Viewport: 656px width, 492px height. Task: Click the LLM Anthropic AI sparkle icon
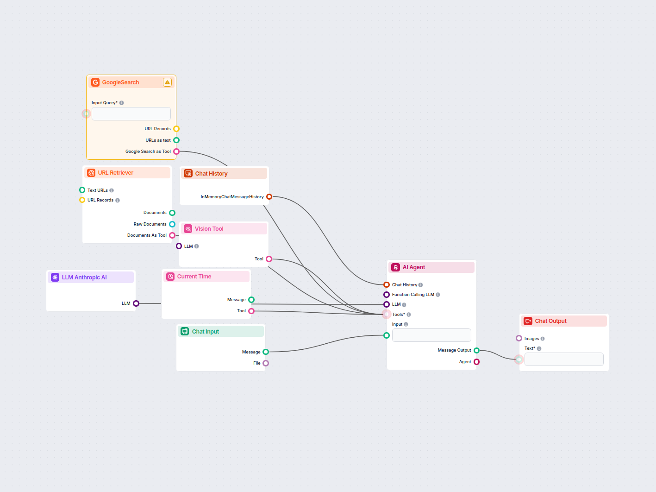click(55, 277)
